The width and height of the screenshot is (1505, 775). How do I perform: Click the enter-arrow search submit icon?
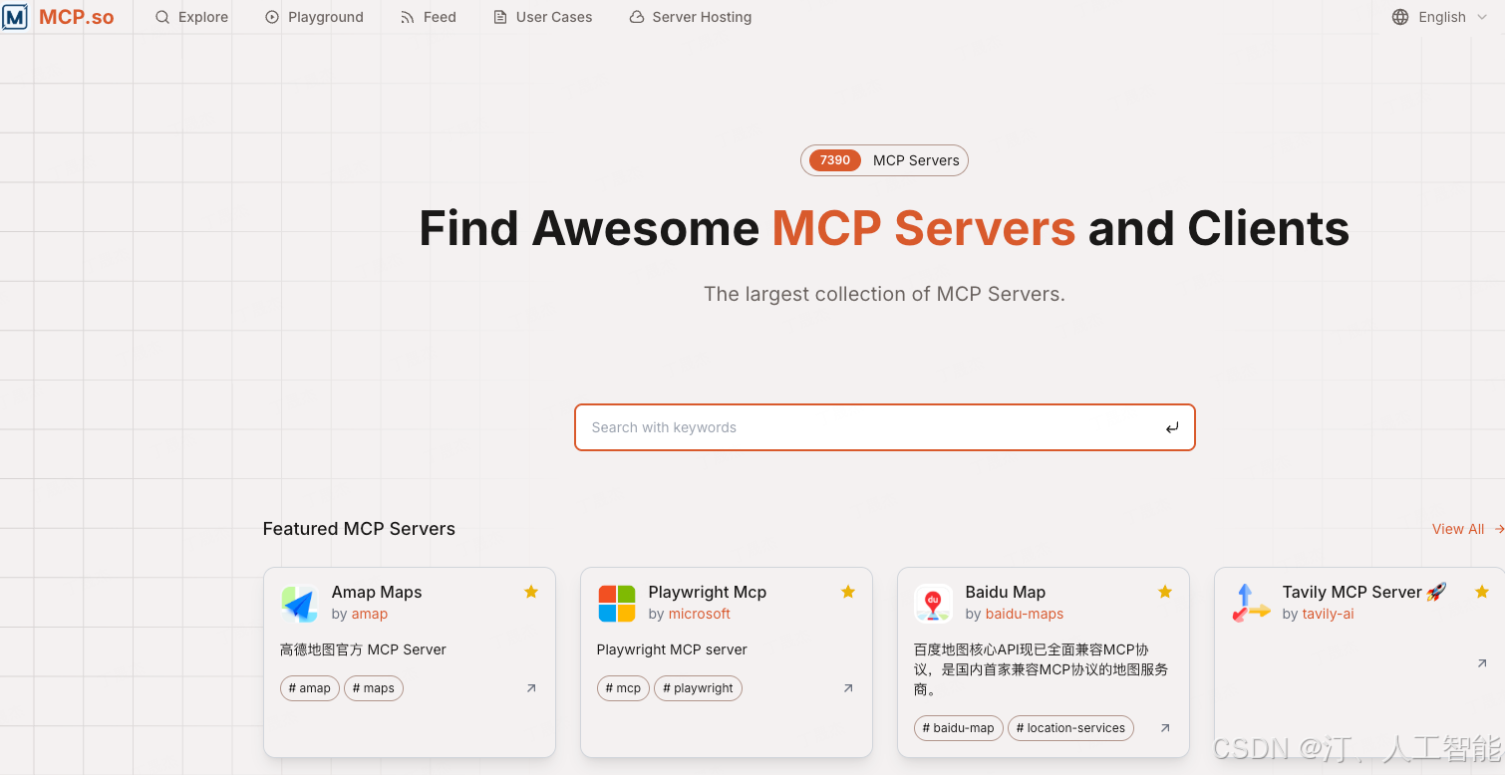click(1172, 427)
